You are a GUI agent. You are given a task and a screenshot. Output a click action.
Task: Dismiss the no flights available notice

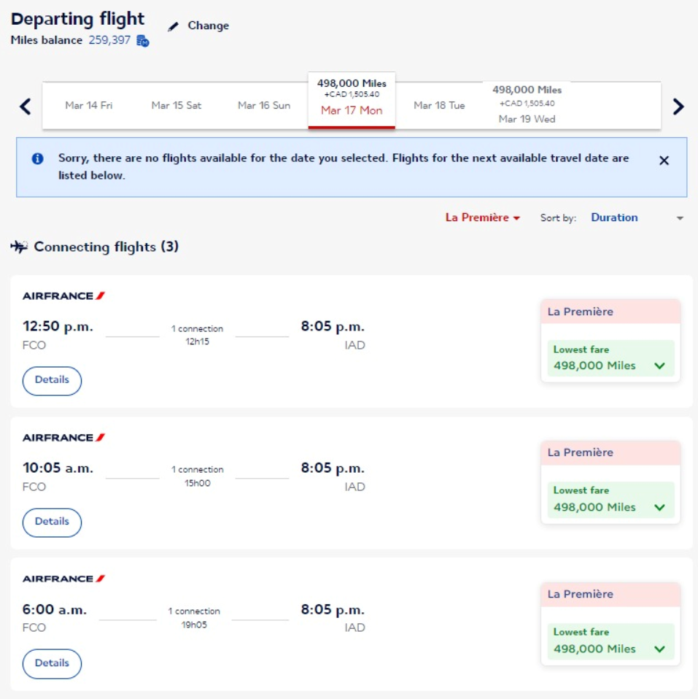pos(664,161)
